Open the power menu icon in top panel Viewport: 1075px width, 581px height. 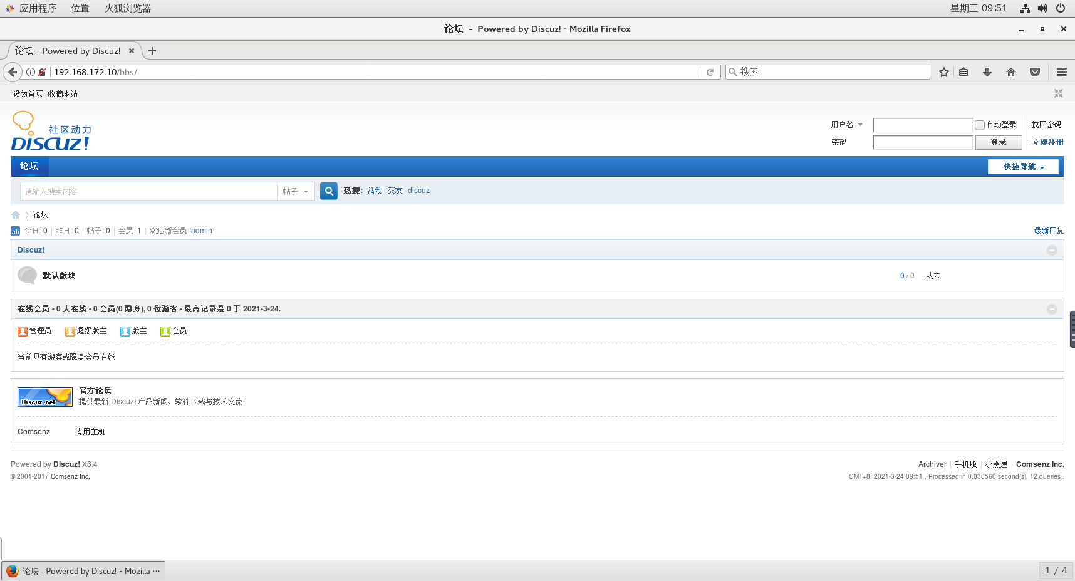click(1061, 8)
